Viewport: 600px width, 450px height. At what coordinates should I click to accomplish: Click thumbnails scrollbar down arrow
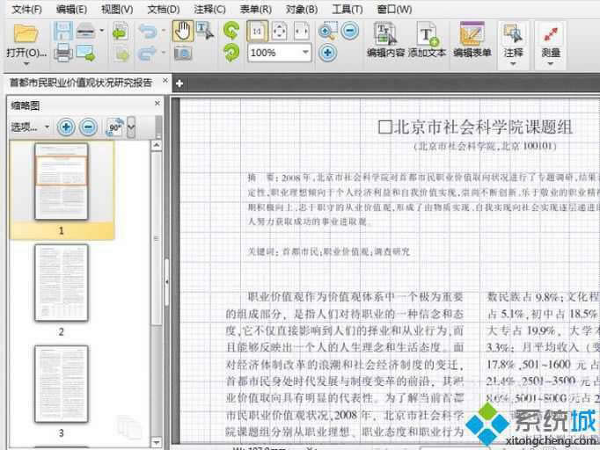click(x=156, y=442)
